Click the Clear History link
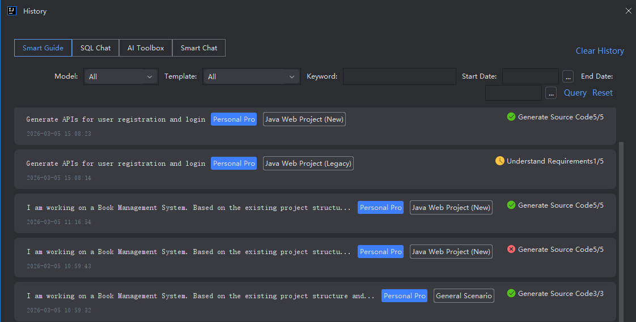 tap(600, 51)
